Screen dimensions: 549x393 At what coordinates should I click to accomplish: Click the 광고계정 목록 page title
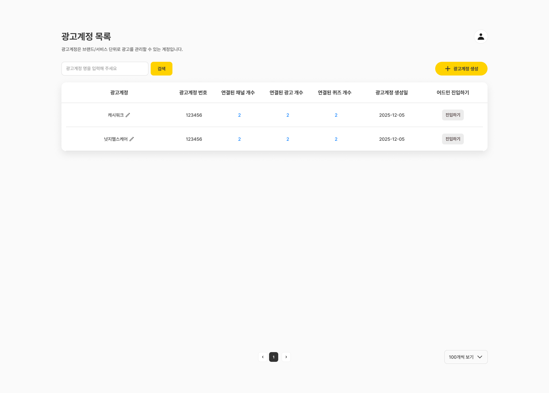click(86, 36)
